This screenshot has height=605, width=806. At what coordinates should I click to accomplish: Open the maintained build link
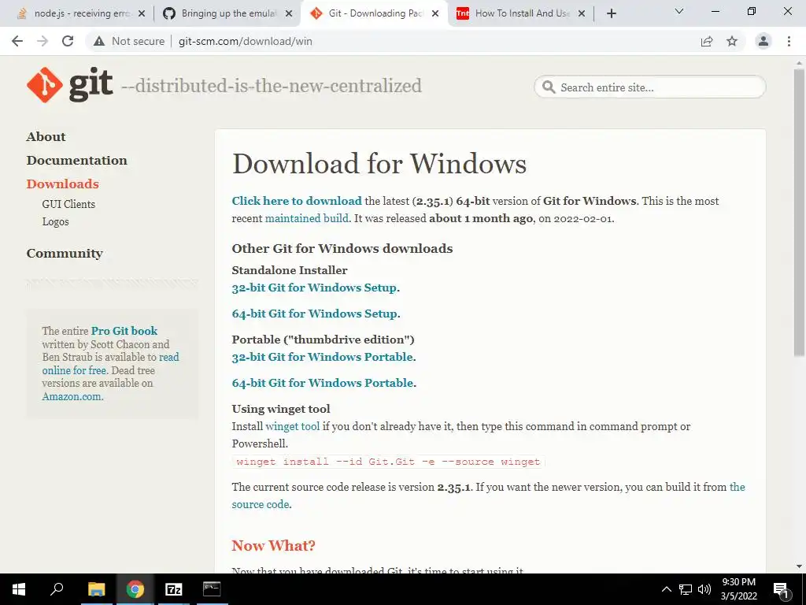click(306, 218)
